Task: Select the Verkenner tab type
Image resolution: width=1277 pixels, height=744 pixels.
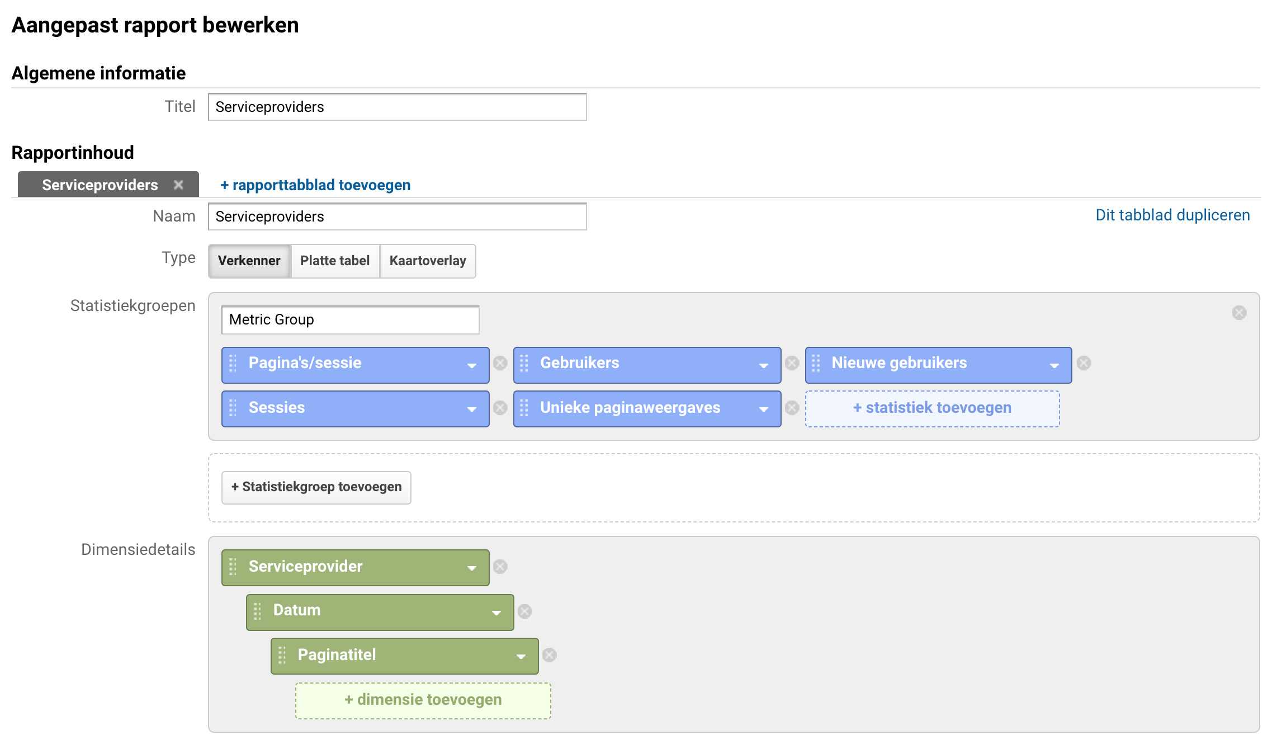Action: [x=248, y=261]
